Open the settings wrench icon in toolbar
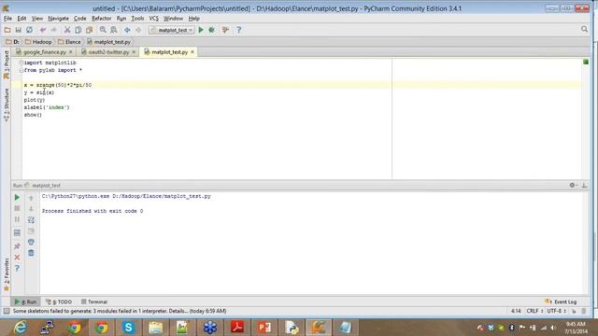Image resolution: width=598 pixels, height=336 pixels. (x=225, y=30)
